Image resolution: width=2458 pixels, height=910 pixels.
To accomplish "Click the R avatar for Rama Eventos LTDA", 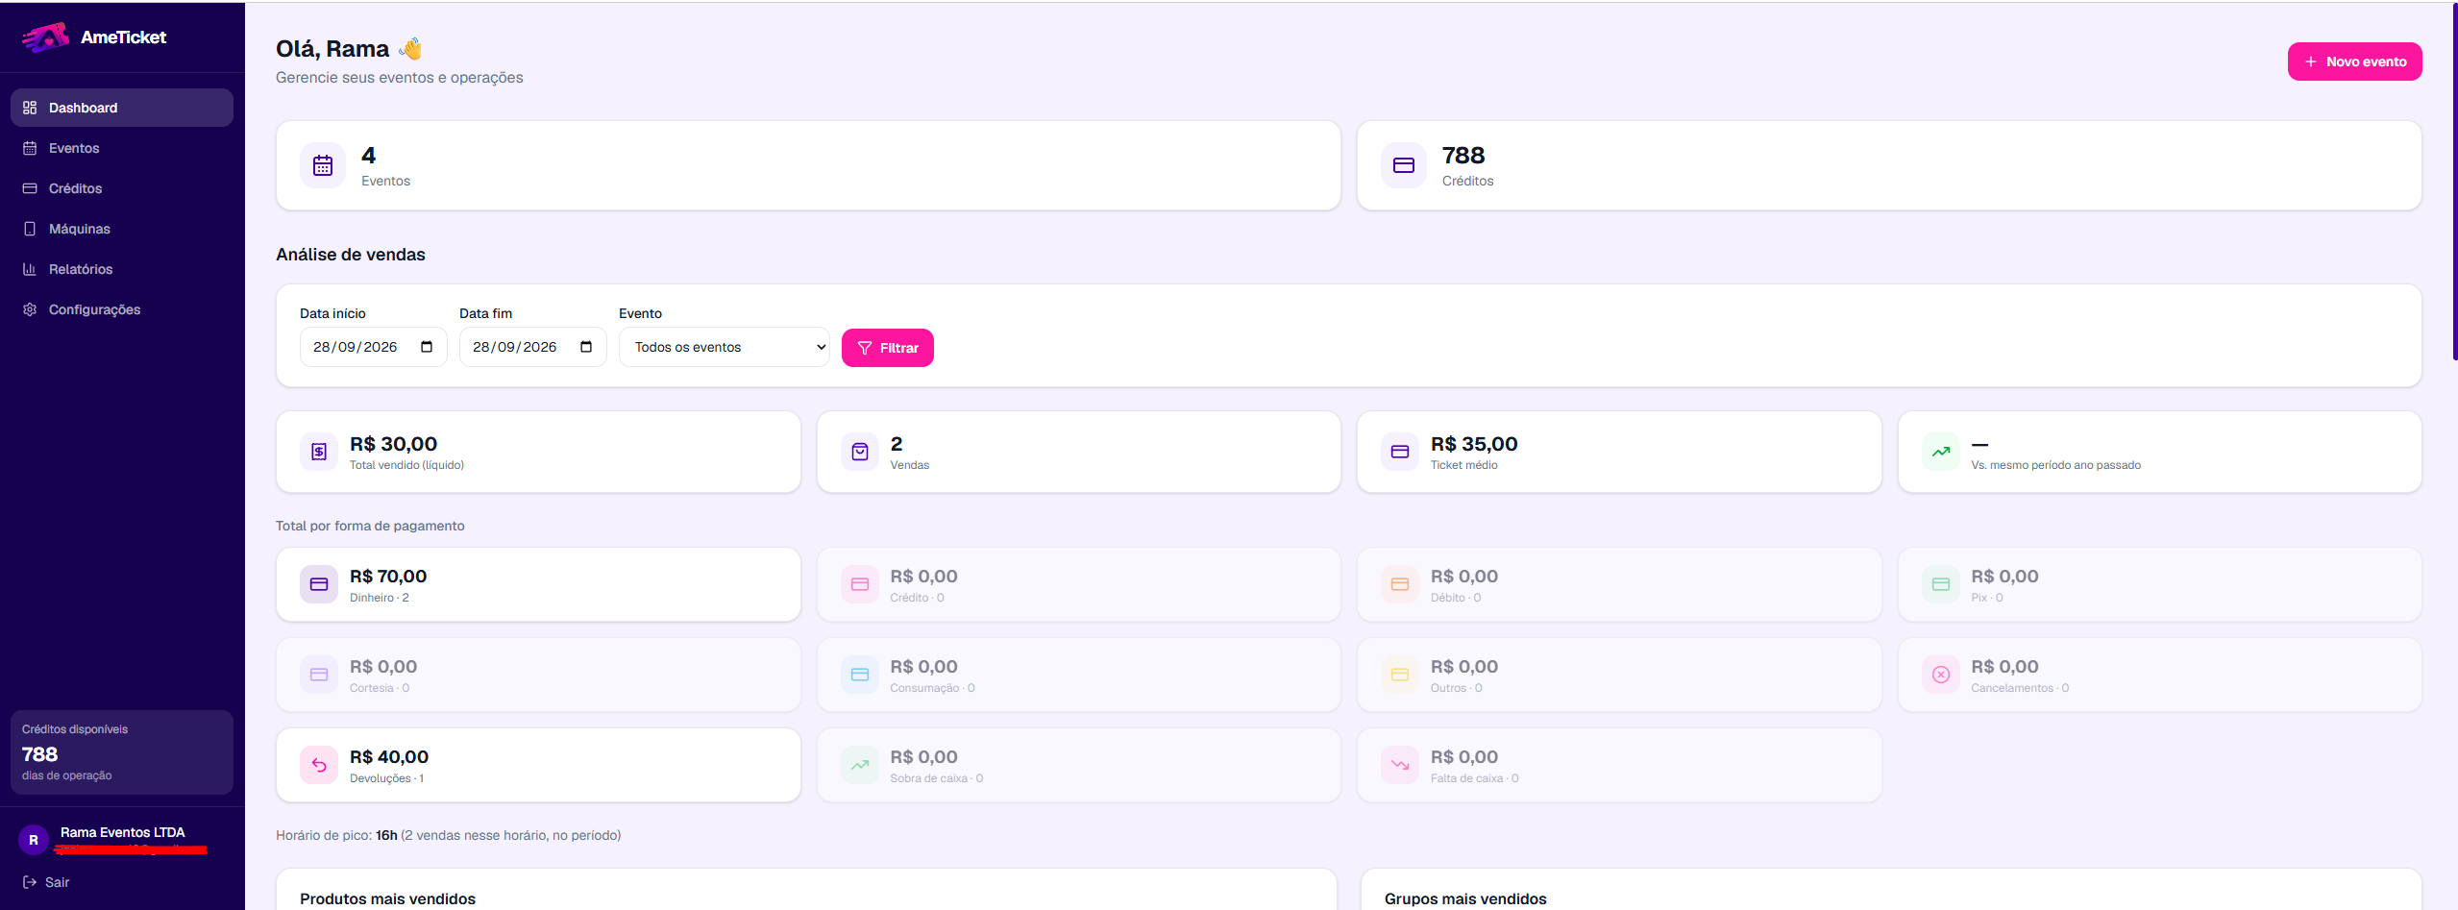I will click(34, 840).
